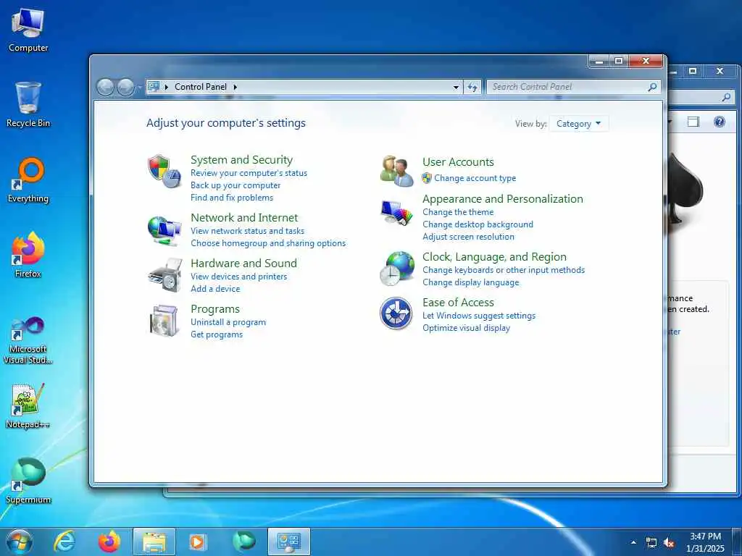This screenshot has width=742, height=556.
Task: Click Change account type
Action: 475,178
